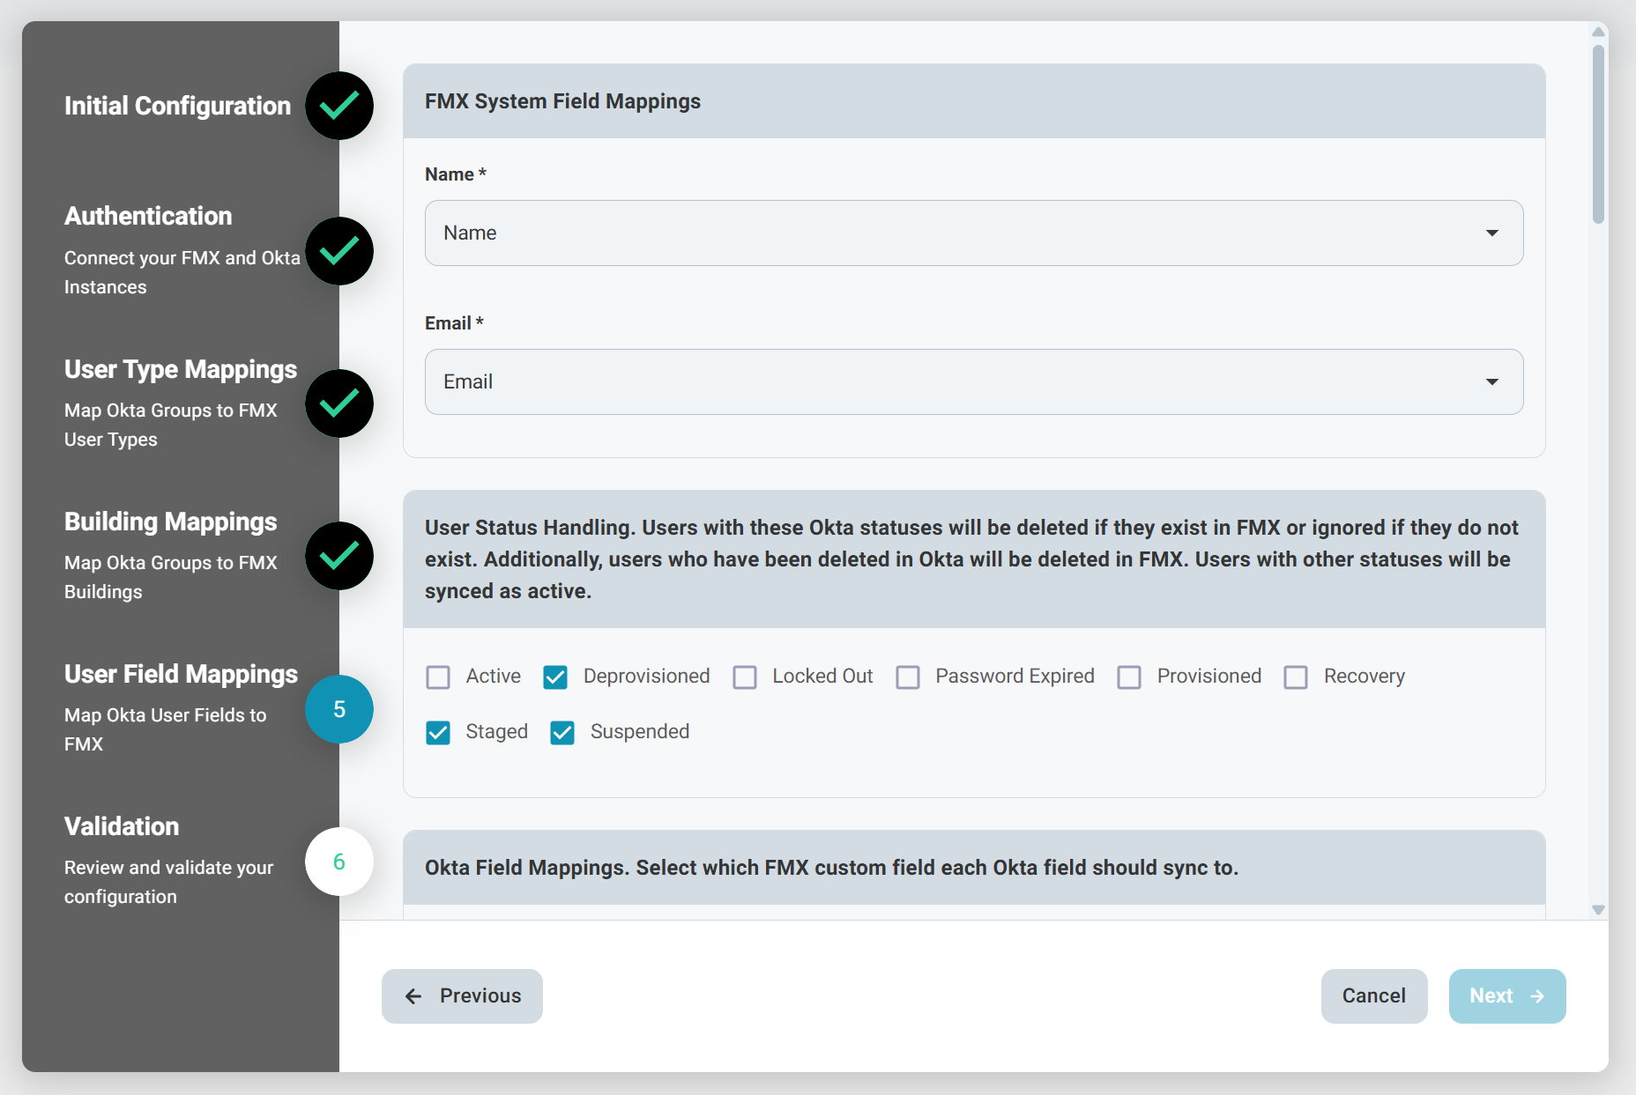Click the vertical scrollbar thumb
Image resolution: width=1636 pixels, height=1095 pixels.
pyautogui.click(x=1598, y=132)
